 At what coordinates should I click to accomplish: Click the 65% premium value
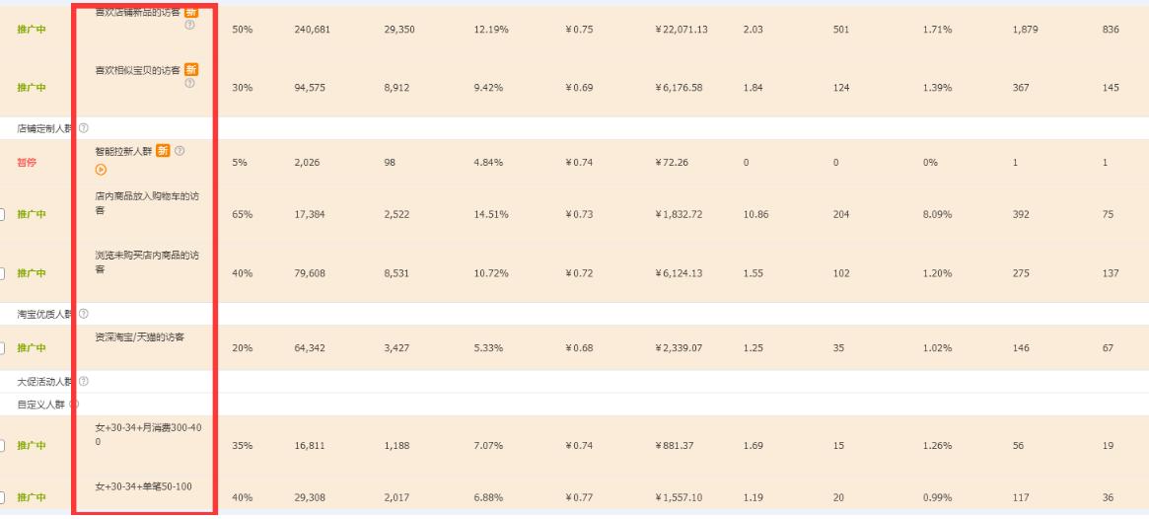239,216
